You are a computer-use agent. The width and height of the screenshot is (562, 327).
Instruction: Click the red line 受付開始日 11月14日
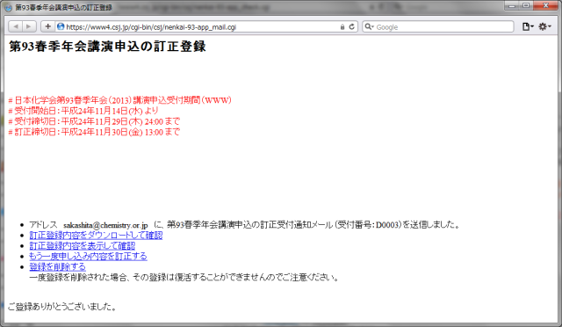(x=83, y=111)
